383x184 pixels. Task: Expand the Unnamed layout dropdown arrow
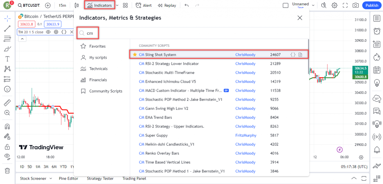point(313,5)
